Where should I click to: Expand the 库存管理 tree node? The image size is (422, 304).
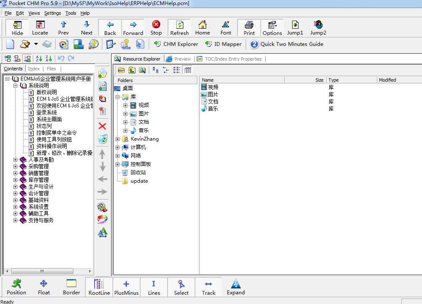point(15,180)
